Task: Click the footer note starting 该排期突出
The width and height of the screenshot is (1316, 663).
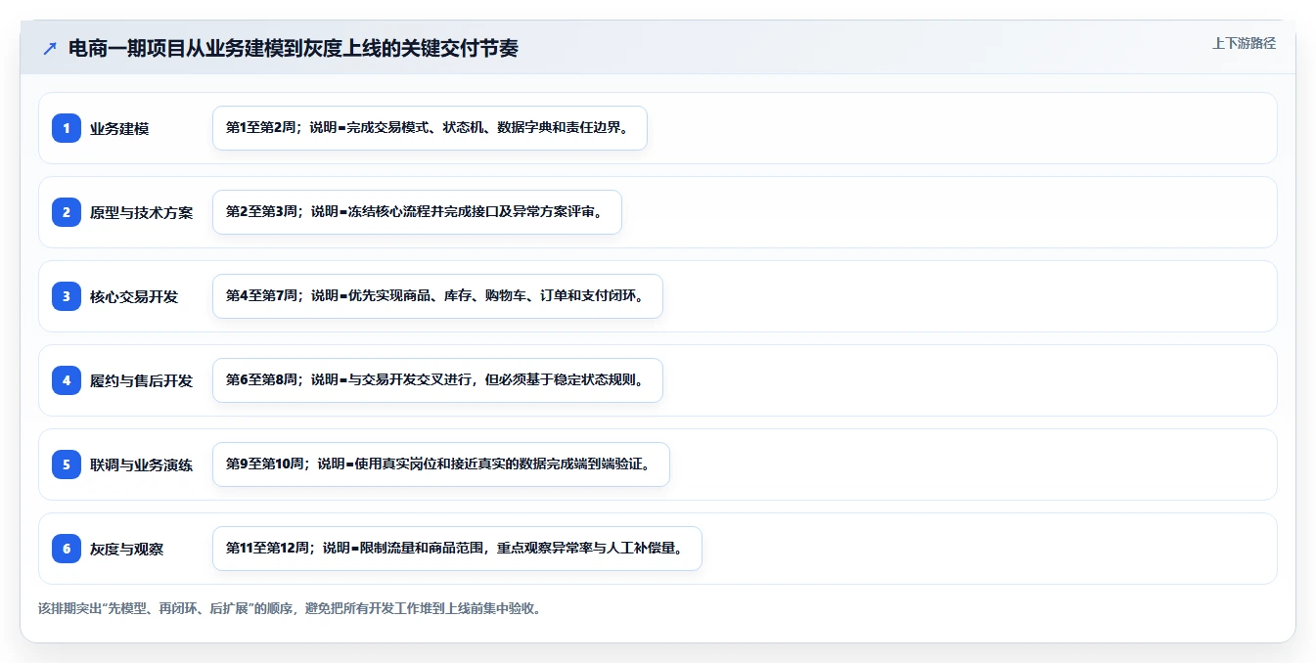Action: pyautogui.click(x=290, y=608)
